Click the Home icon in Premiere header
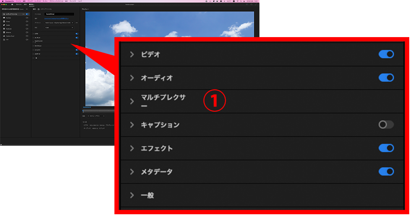Viewport: 411px width, 216px height. [x=12, y=4]
